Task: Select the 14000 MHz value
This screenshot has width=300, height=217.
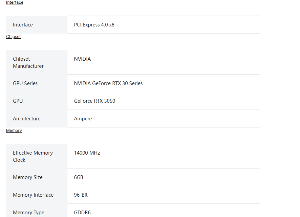Action: click(x=87, y=153)
